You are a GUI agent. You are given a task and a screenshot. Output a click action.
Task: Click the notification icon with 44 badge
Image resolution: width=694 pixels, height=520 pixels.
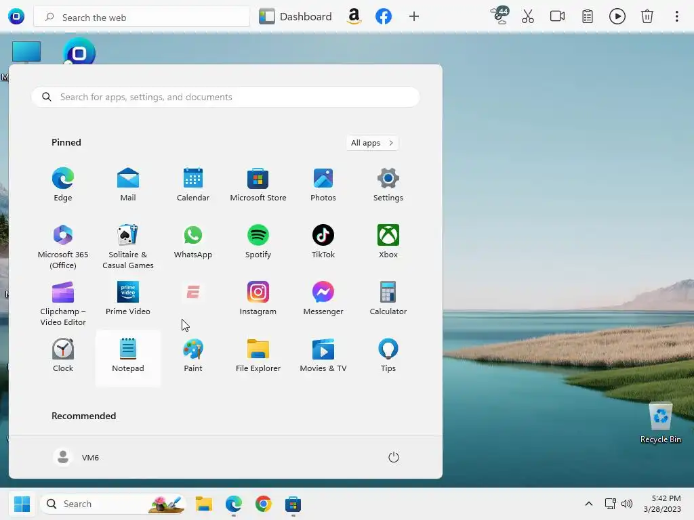[x=499, y=16]
